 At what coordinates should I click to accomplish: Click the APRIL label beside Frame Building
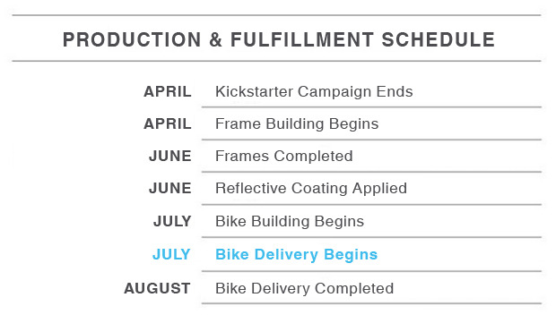[x=168, y=123]
